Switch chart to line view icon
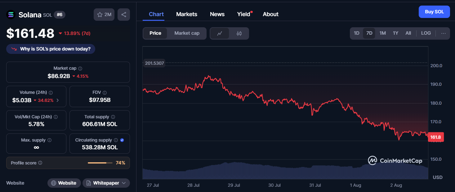 pyautogui.click(x=220, y=33)
